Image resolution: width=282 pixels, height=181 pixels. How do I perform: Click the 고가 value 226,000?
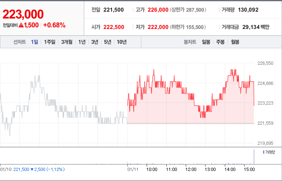(x=158, y=10)
